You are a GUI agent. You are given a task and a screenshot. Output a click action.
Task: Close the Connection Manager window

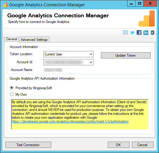tap(150, 4)
